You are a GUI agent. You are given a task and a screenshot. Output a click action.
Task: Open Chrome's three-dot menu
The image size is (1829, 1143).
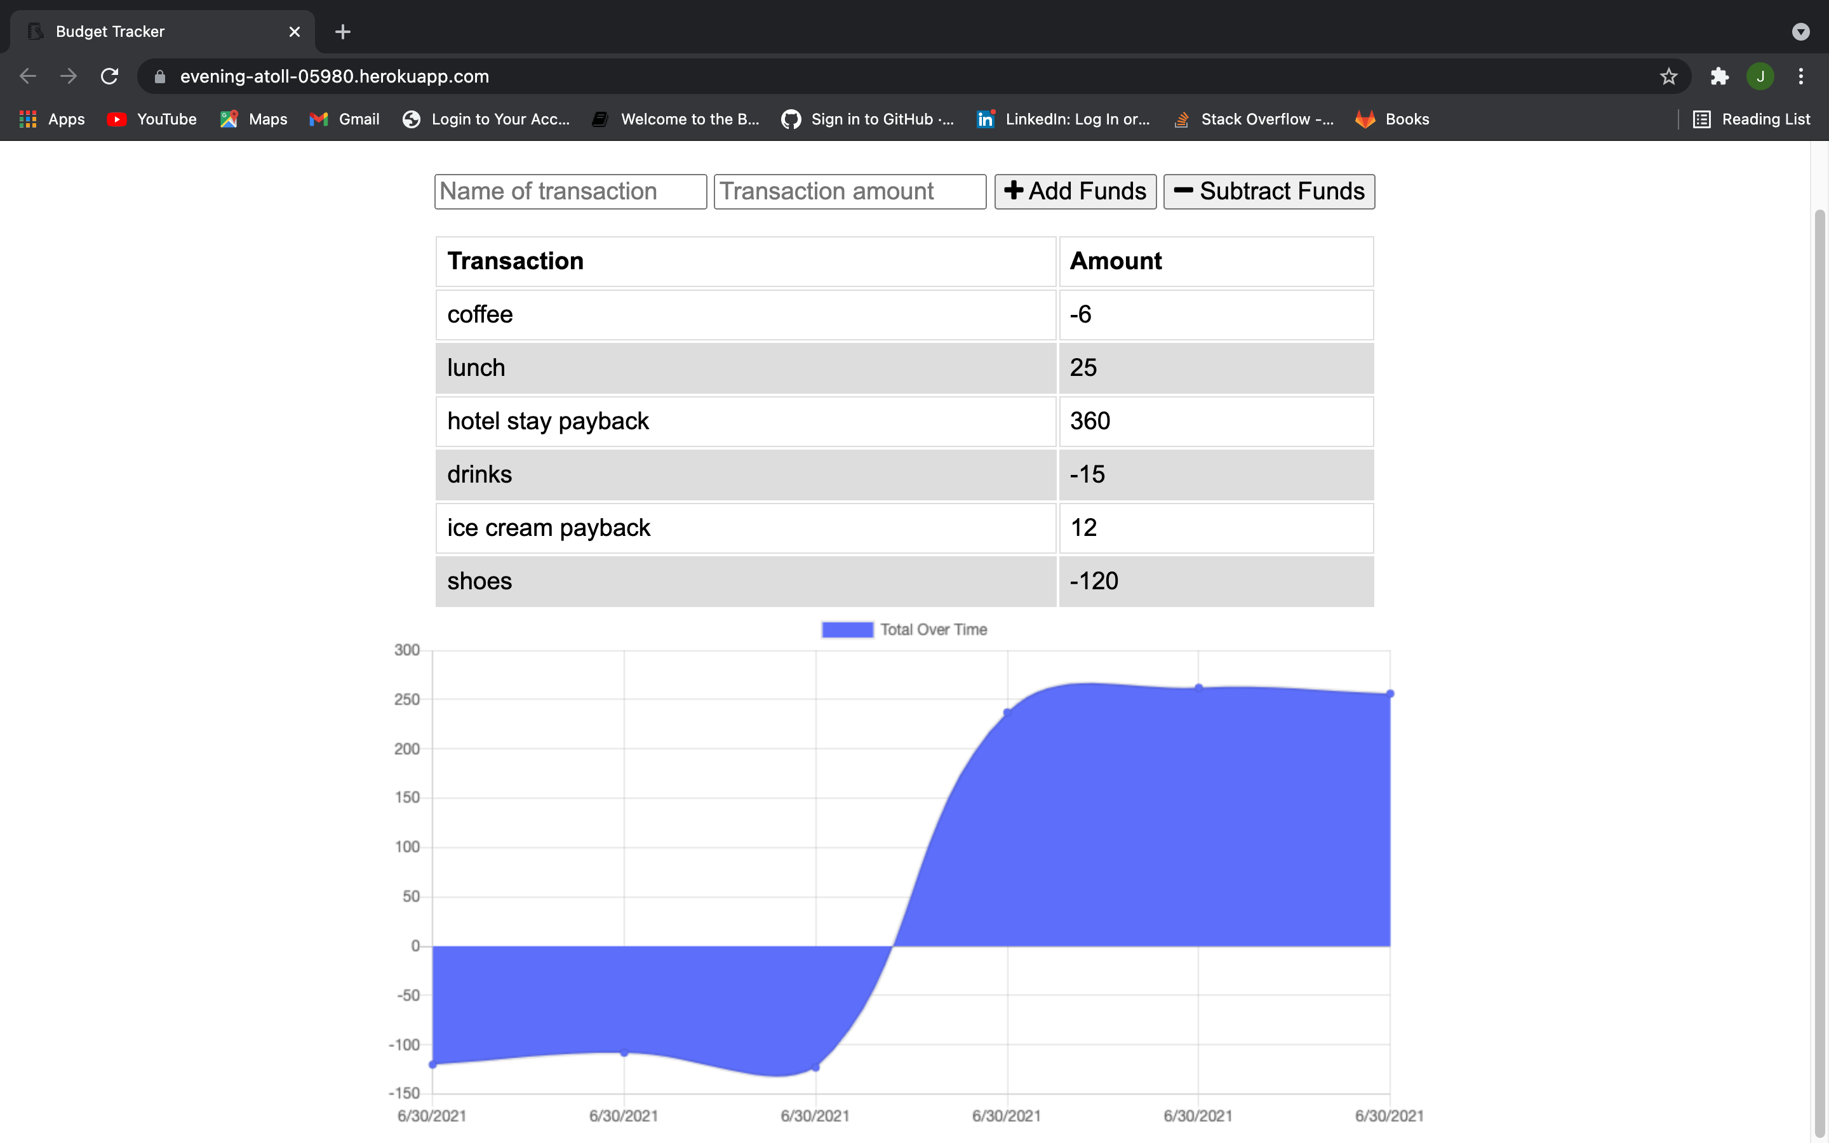tap(1801, 76)
